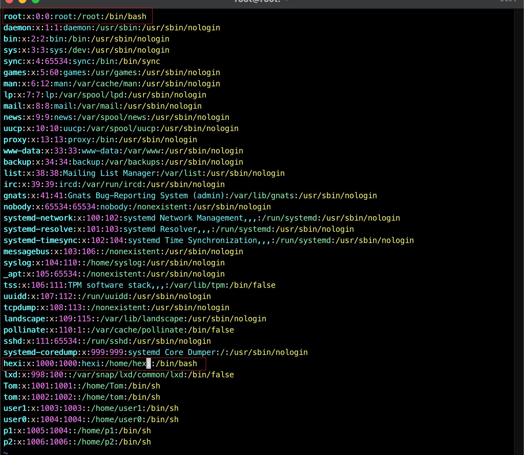The height and width of the screenshot is (455, 524).
Task: Place cursor on backup:x:34:34 line
Action: [123, 162]
